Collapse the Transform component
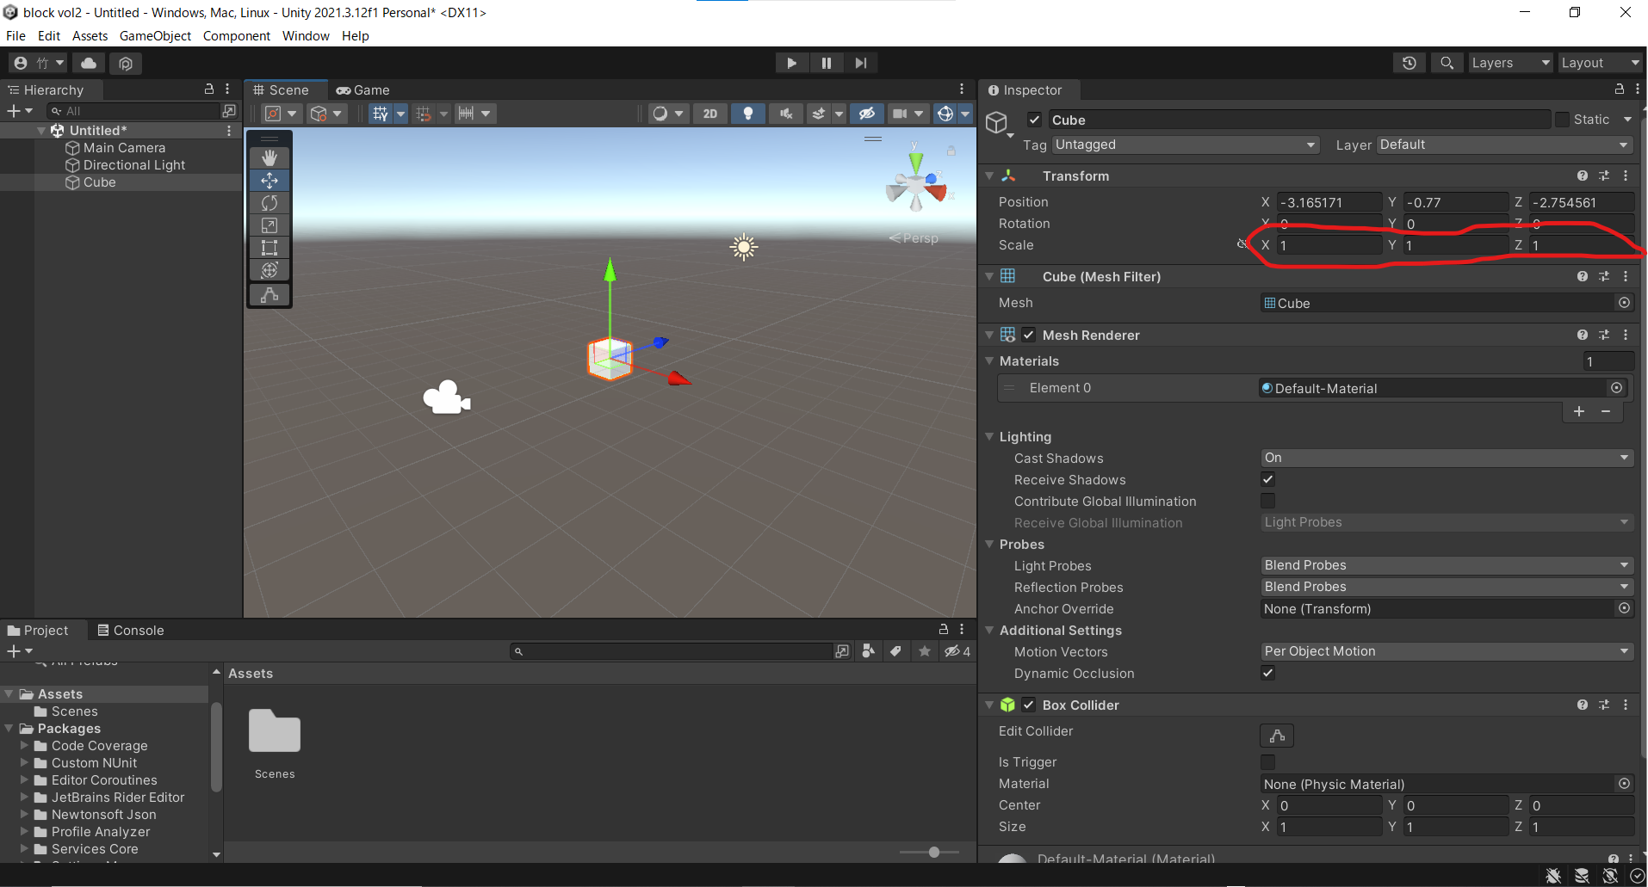 click(989, 176)
